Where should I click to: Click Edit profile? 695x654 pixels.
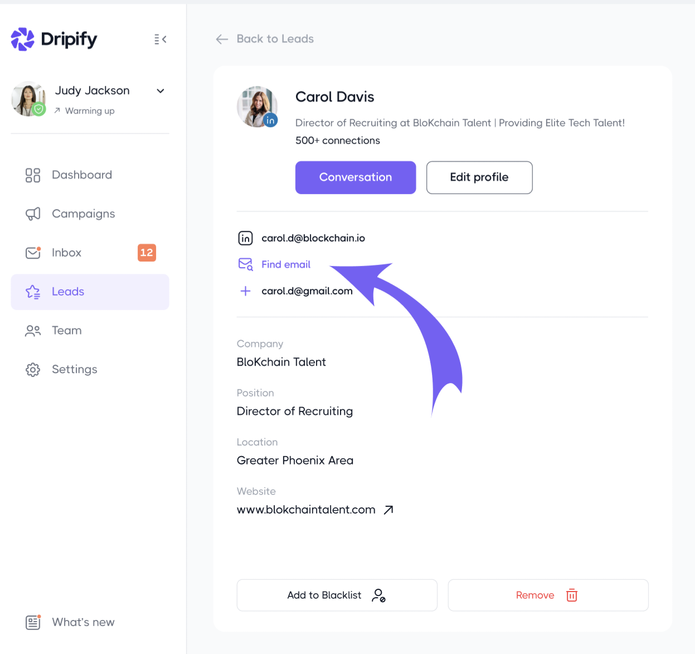479,178
